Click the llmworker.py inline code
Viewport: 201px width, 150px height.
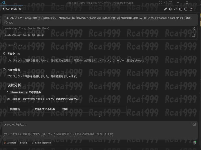(x=19, y=92)
